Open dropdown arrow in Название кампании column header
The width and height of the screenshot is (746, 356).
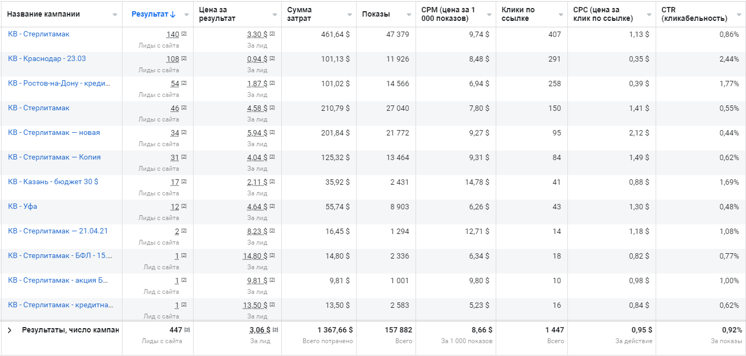pyautogui.click(x=115, y=14)
